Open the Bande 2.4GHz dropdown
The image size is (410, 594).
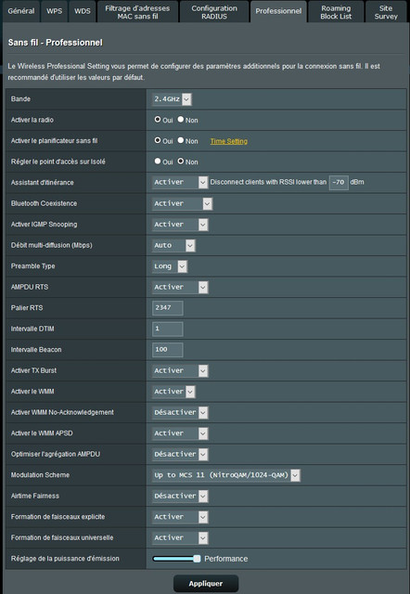point(172,99)
